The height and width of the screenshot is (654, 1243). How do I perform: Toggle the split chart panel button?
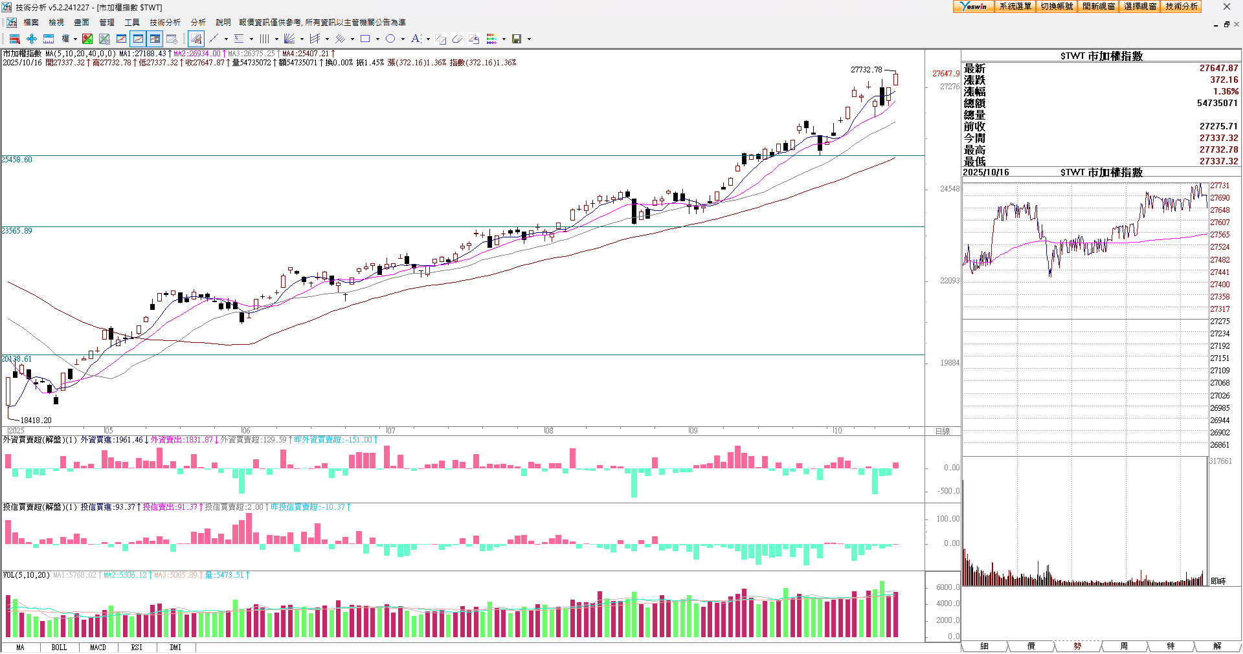(155, 39)
